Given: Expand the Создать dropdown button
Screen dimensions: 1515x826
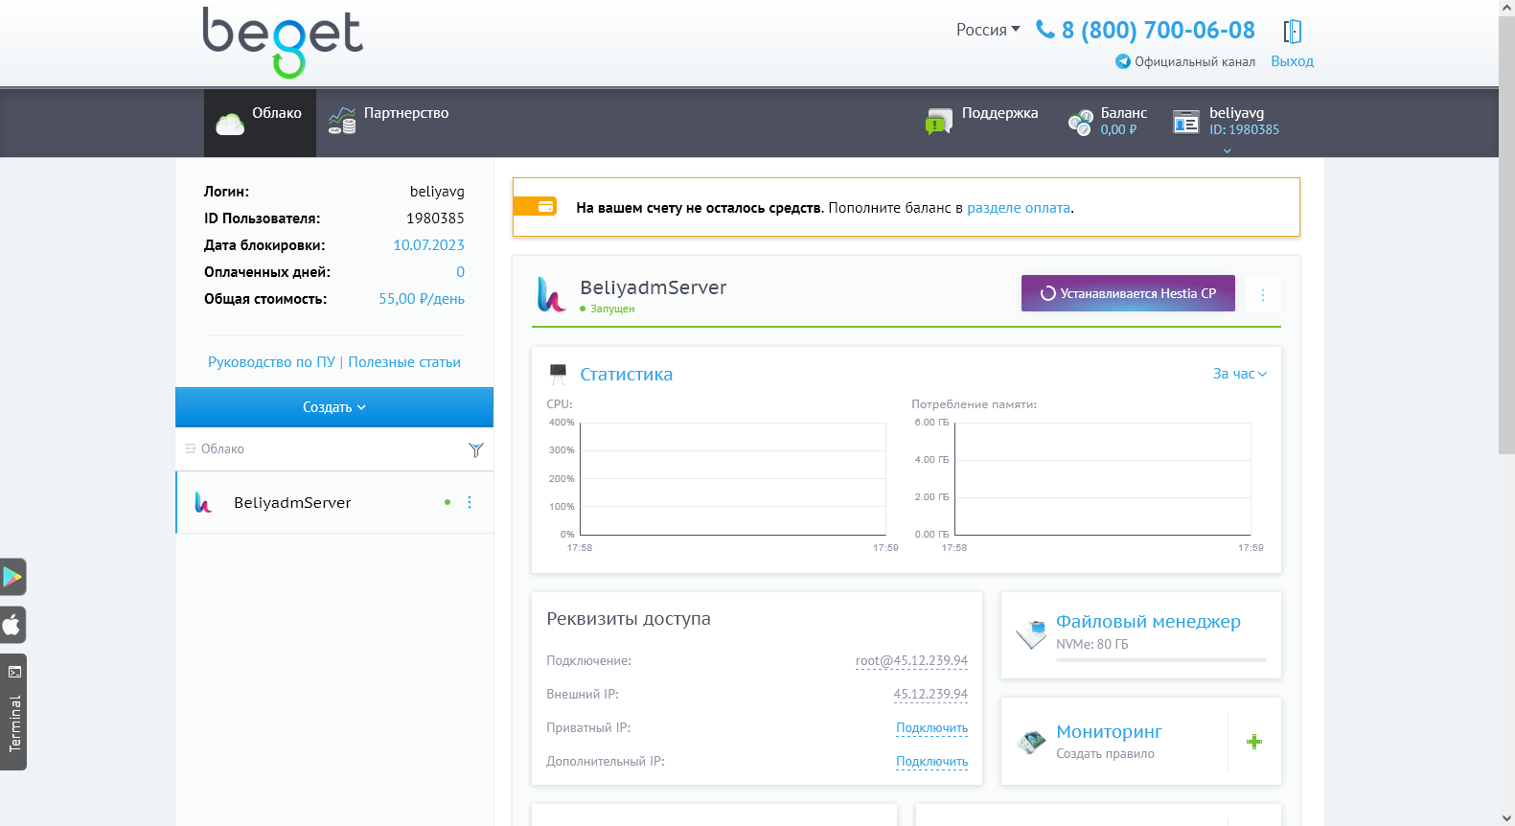Looking at the screenshot, I should [x=334, y=407].
